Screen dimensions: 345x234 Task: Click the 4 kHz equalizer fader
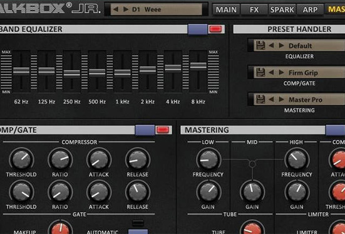173,68
